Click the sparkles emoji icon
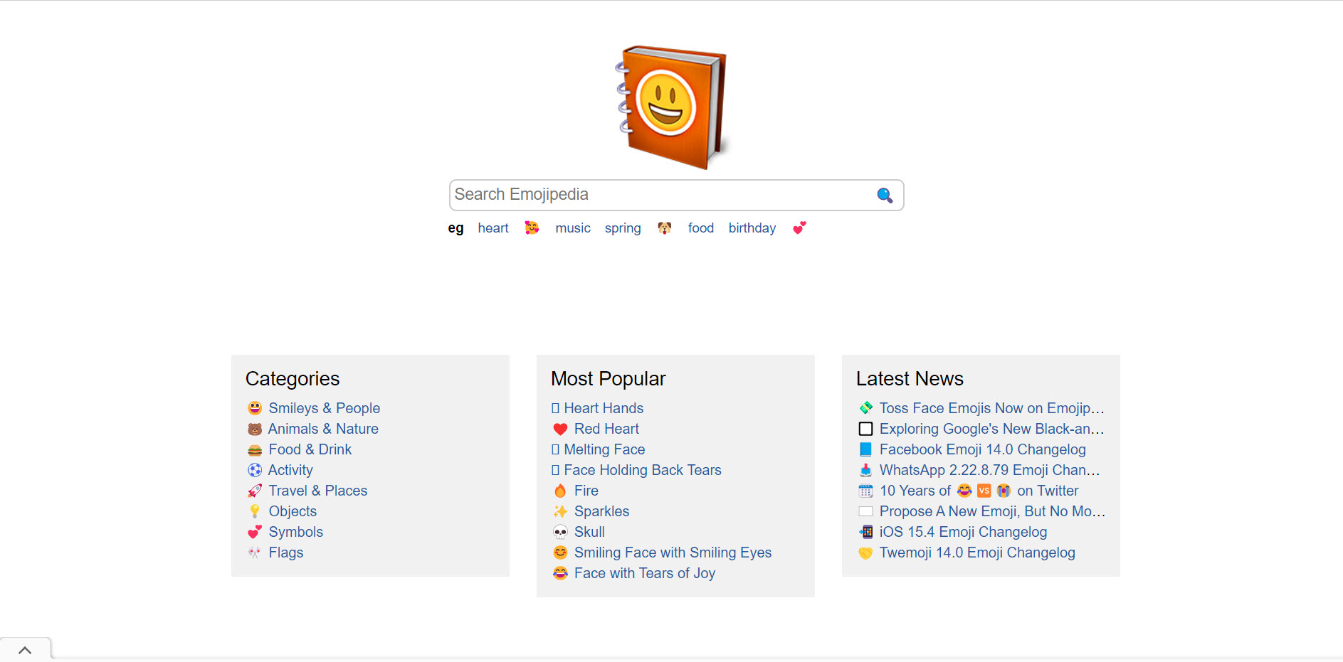 point(560,511)
